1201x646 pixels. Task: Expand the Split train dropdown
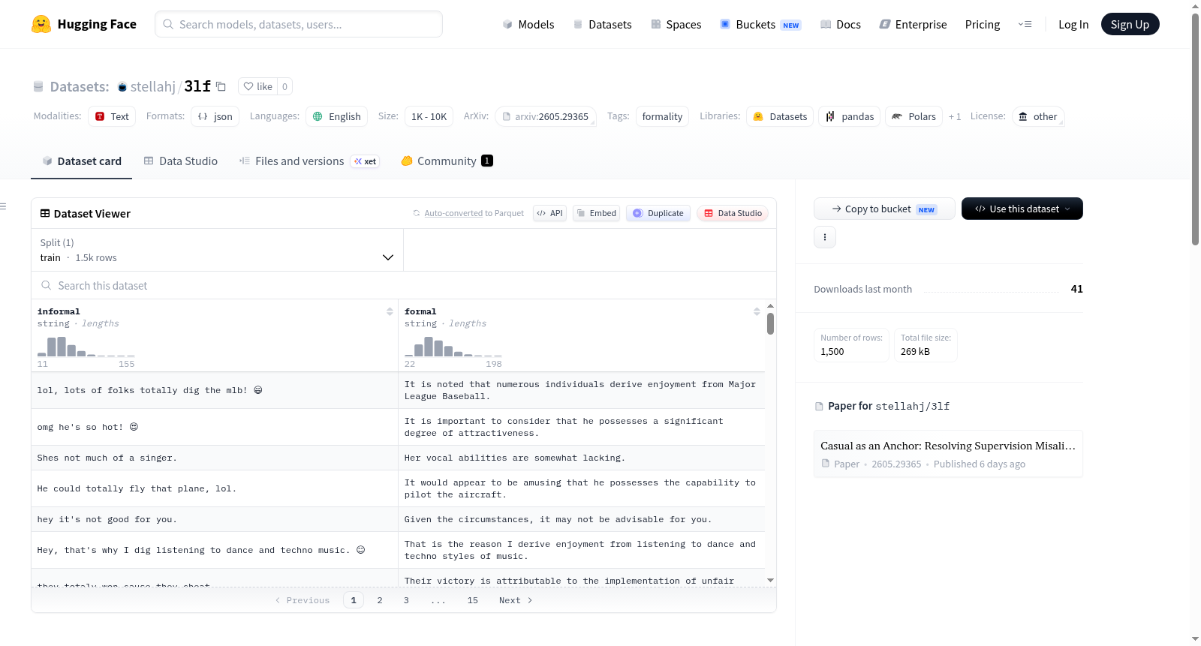point(217,250)
